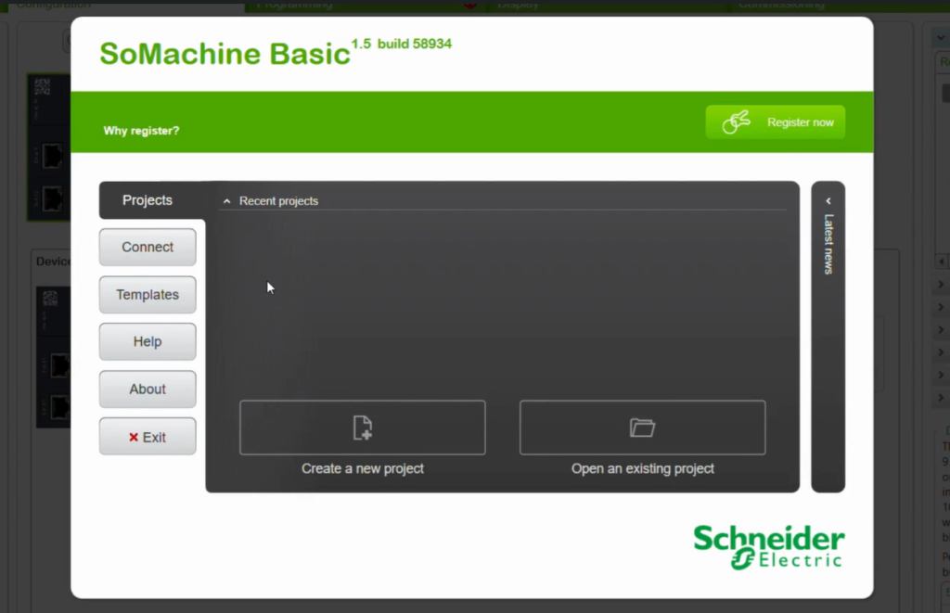The width and height of the screenshot is (950, 613).
Task: Click the new document icon with plus sign
Action: (363, 428)
